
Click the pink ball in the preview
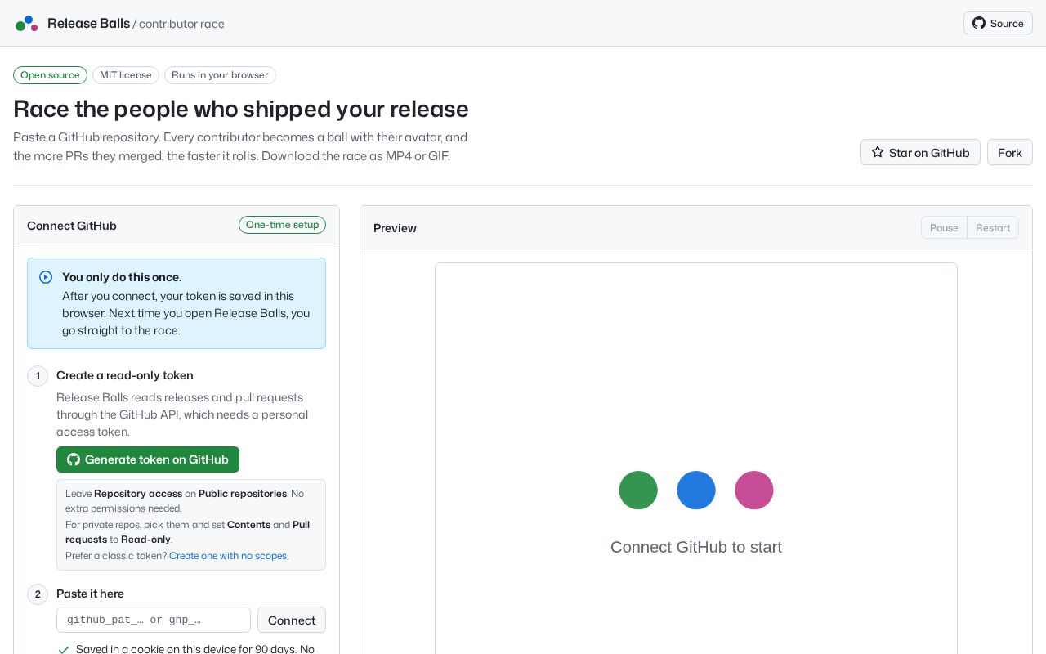click(x=754, y=490)
